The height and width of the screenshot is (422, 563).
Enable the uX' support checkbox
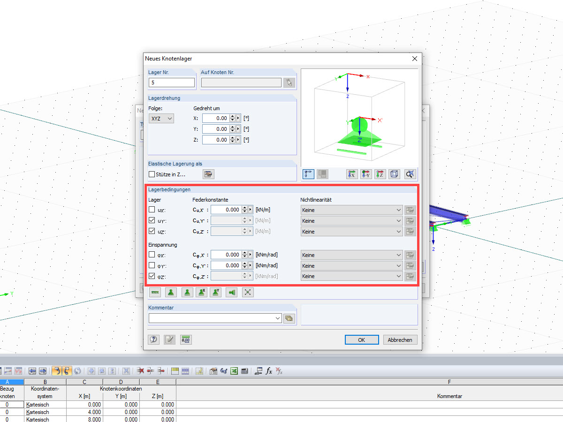point(152,210)
